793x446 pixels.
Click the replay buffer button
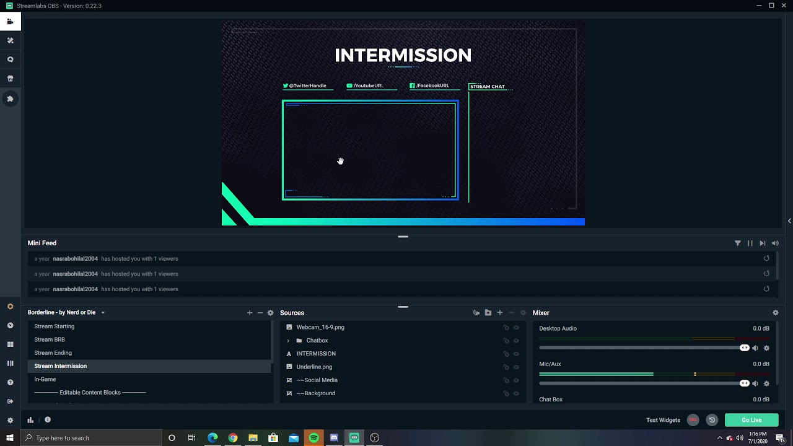712,420
